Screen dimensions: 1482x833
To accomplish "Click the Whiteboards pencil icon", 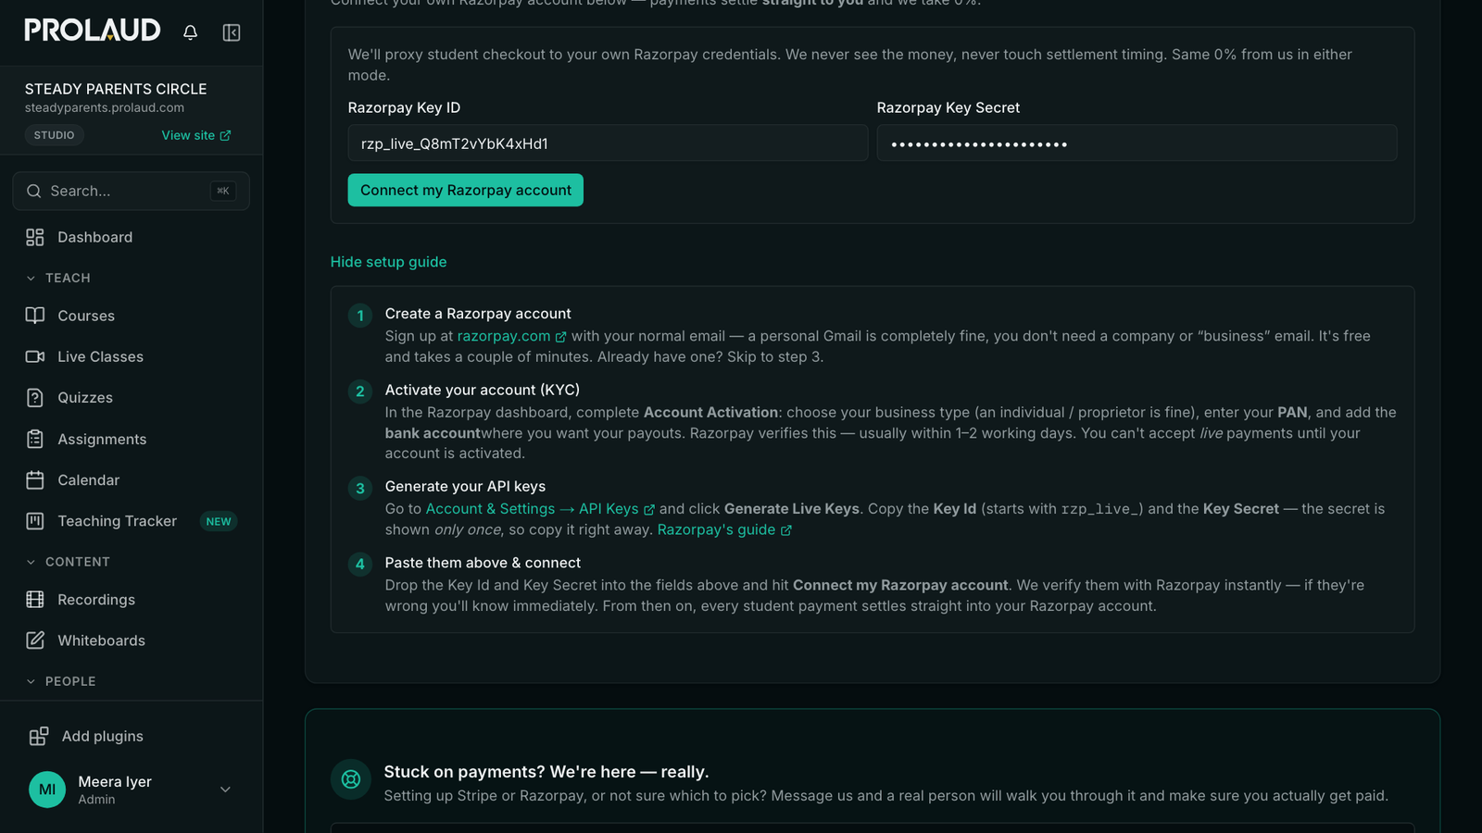I will [35, 640].
